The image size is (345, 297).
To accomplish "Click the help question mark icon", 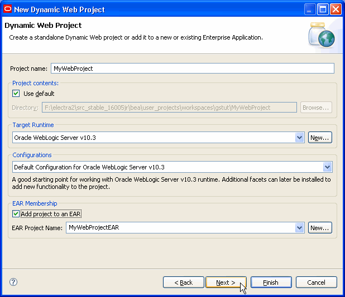I will click(13, 282).
